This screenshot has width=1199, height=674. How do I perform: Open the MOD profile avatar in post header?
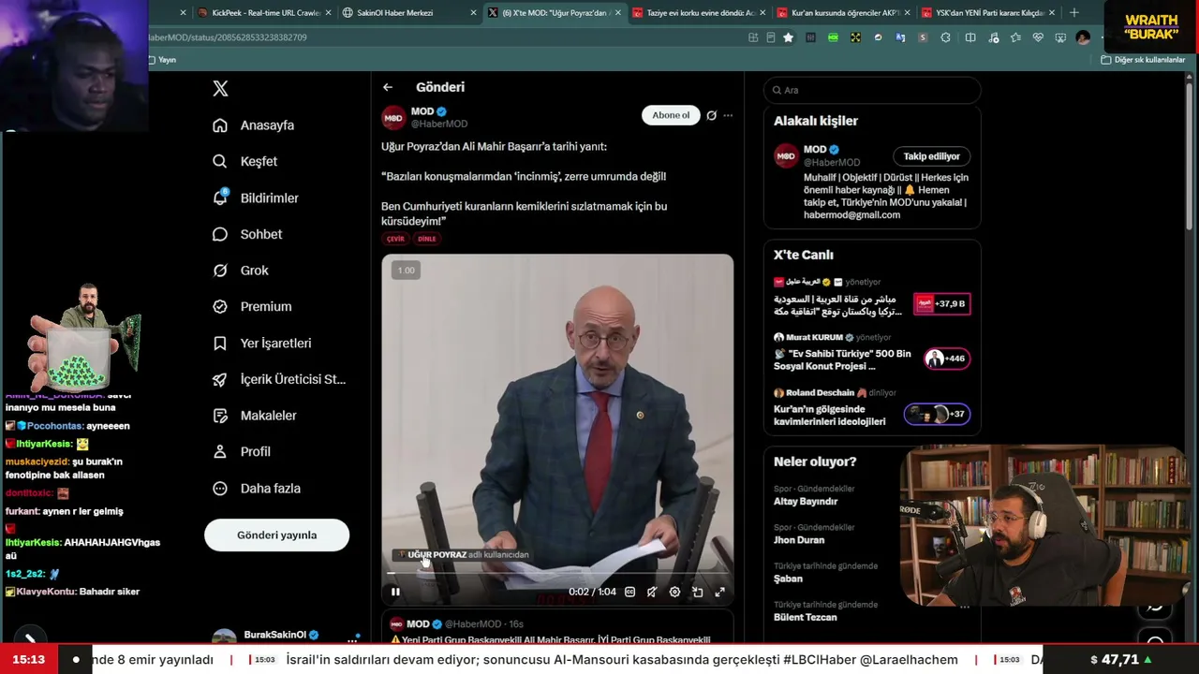tap(393, 117)
